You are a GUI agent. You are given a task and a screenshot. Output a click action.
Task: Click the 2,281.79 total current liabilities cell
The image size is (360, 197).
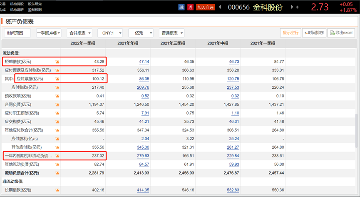(x=97, y=173)
